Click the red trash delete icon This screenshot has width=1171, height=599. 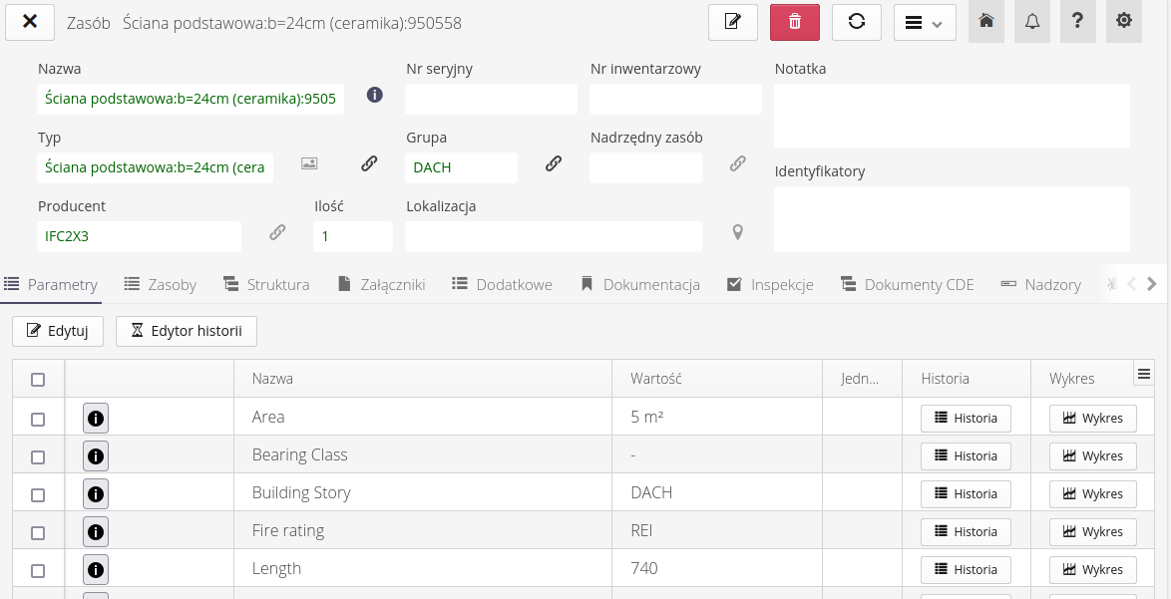(x=794, y=22)
